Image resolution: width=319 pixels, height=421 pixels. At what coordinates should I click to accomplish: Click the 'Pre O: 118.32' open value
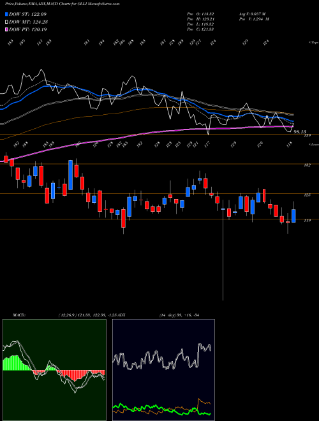pyautogui.click(x=200, y=14)
